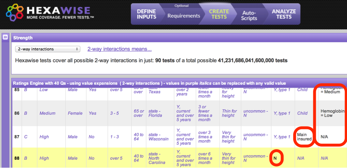Follow the '2-way interactions means...' link

[x=119, y=49]
